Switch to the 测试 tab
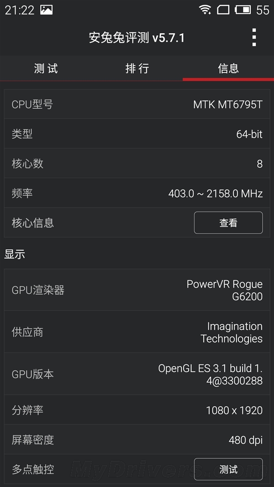This screenshot has width=274, height=487. pyautogui.click(x=46, y=69)
